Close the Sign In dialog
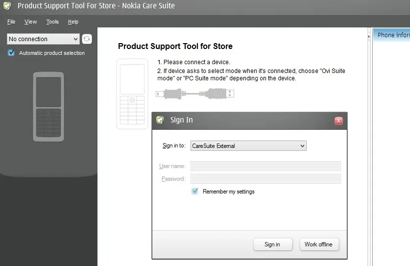This screenshot has height=266, width=410. pyautogui.click(x=338, y=121)
